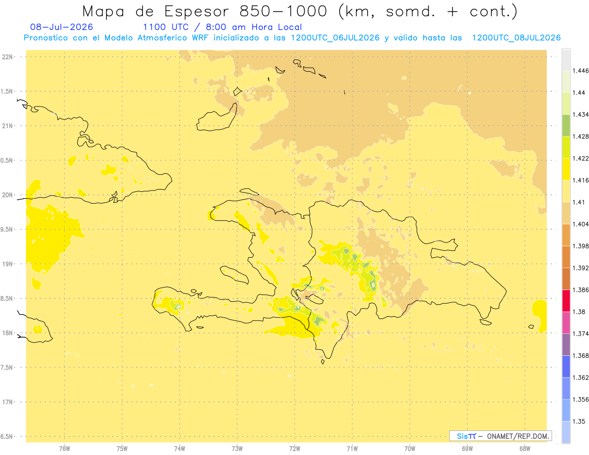Image resolution: width=589 pixels, height=455 pixels.
Task: Click legend value '1.416'
Action: tap(580, 180)
